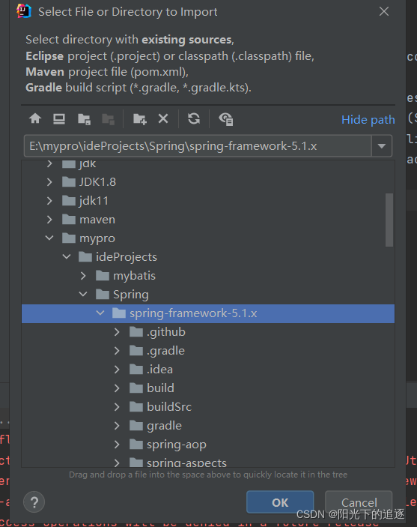Expand the JDK1.8 folder

click(49, 182)
